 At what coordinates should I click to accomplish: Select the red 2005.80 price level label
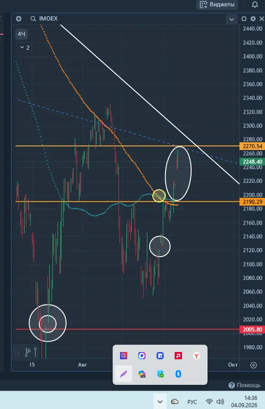coord(252,330)
